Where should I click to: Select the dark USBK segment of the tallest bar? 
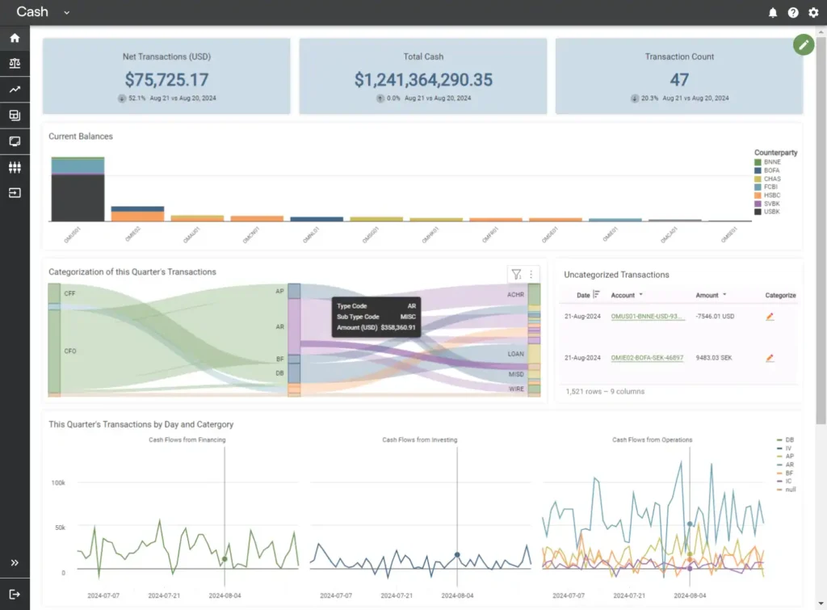click(78, 198)
